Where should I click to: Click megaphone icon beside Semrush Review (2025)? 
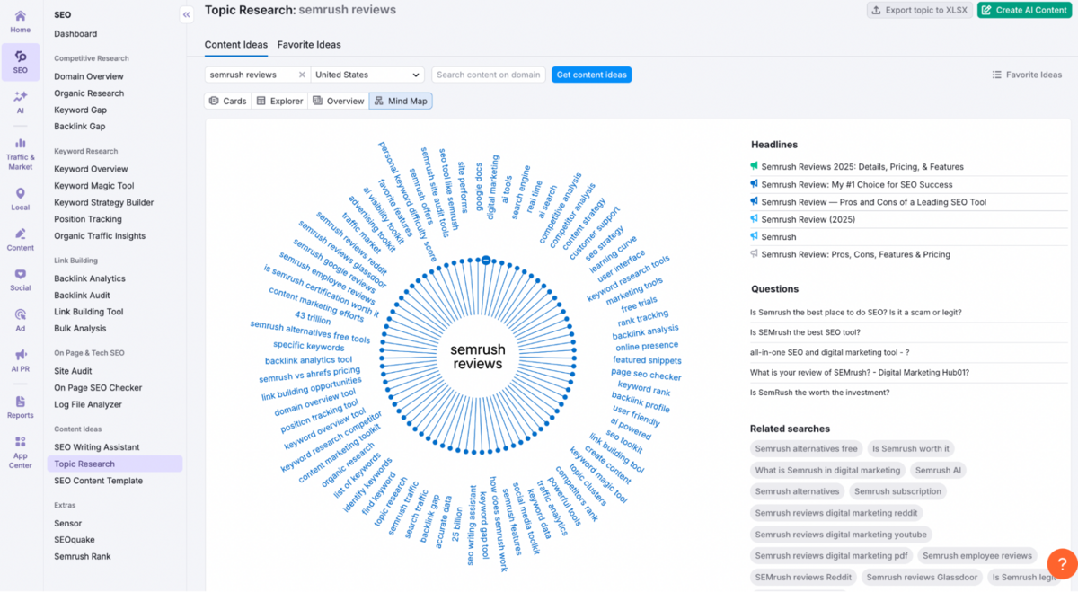tap(755, 219)
